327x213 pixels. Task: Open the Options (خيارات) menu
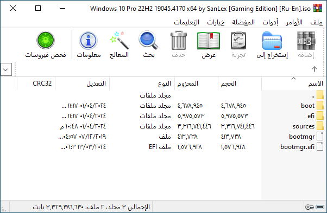216,22
